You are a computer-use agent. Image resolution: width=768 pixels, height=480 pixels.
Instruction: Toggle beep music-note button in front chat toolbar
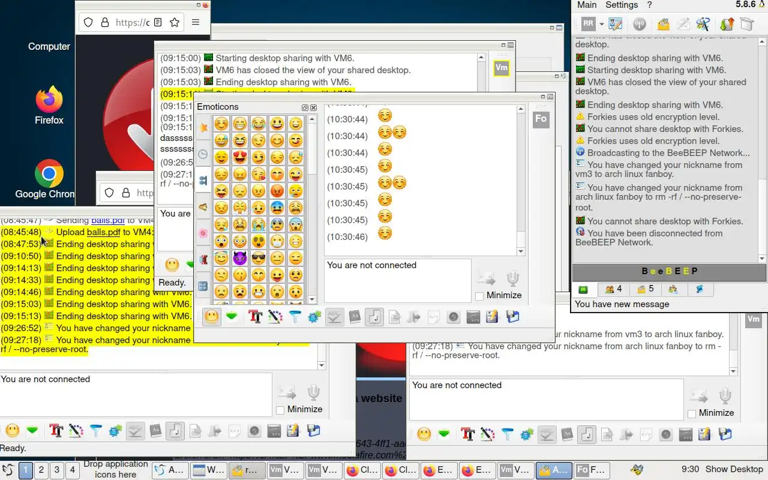[x=374, y=317]
